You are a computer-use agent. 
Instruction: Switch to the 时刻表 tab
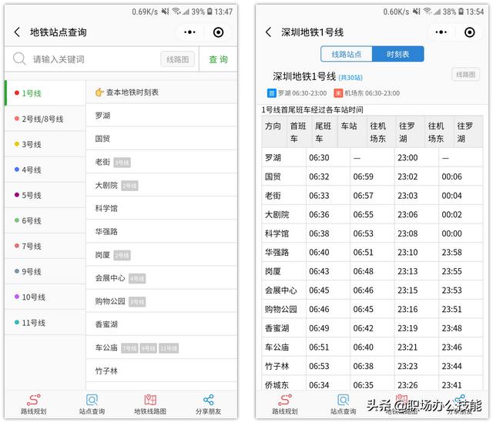tap(397, 54)
